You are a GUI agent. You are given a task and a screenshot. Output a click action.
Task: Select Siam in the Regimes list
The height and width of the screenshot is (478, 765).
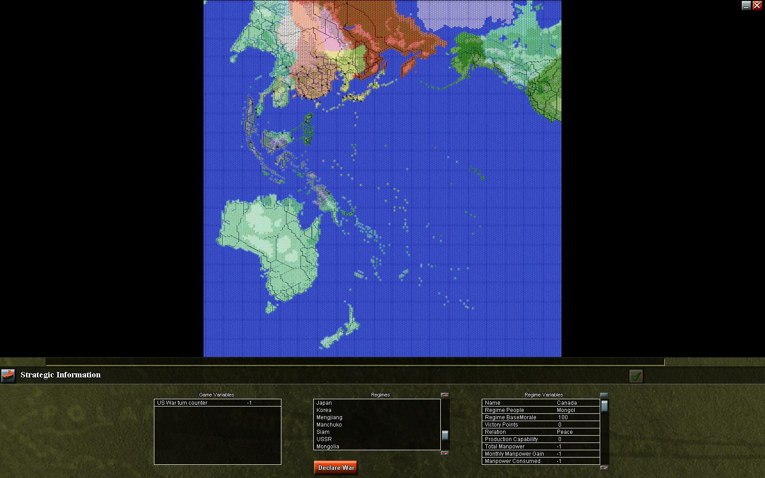pyautogui.click(x=377, y=432)
